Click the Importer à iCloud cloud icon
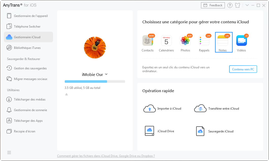 pos(149,109)
